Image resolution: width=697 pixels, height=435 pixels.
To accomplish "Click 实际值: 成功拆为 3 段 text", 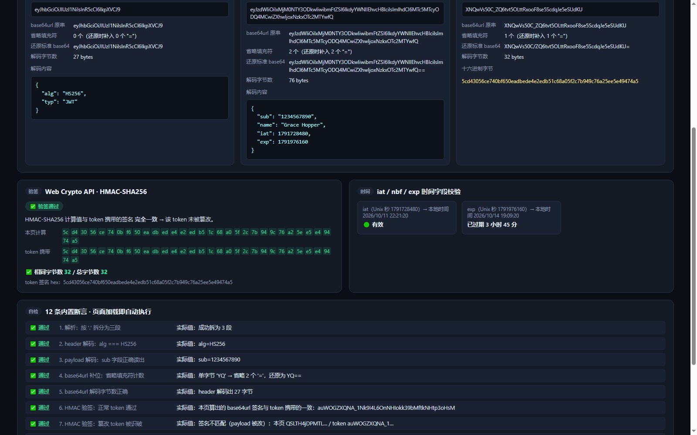I will pos(204,328).
